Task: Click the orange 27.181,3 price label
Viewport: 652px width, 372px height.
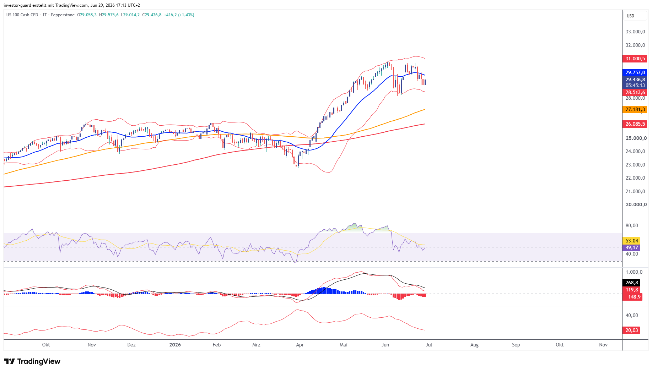Action: (x=635, y=109)
